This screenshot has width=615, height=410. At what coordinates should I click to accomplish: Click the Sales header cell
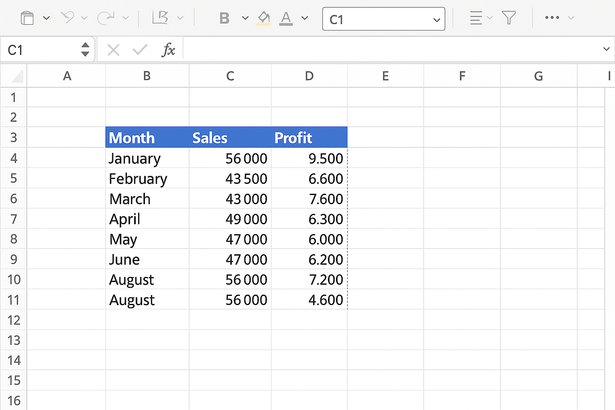(230, 137)
